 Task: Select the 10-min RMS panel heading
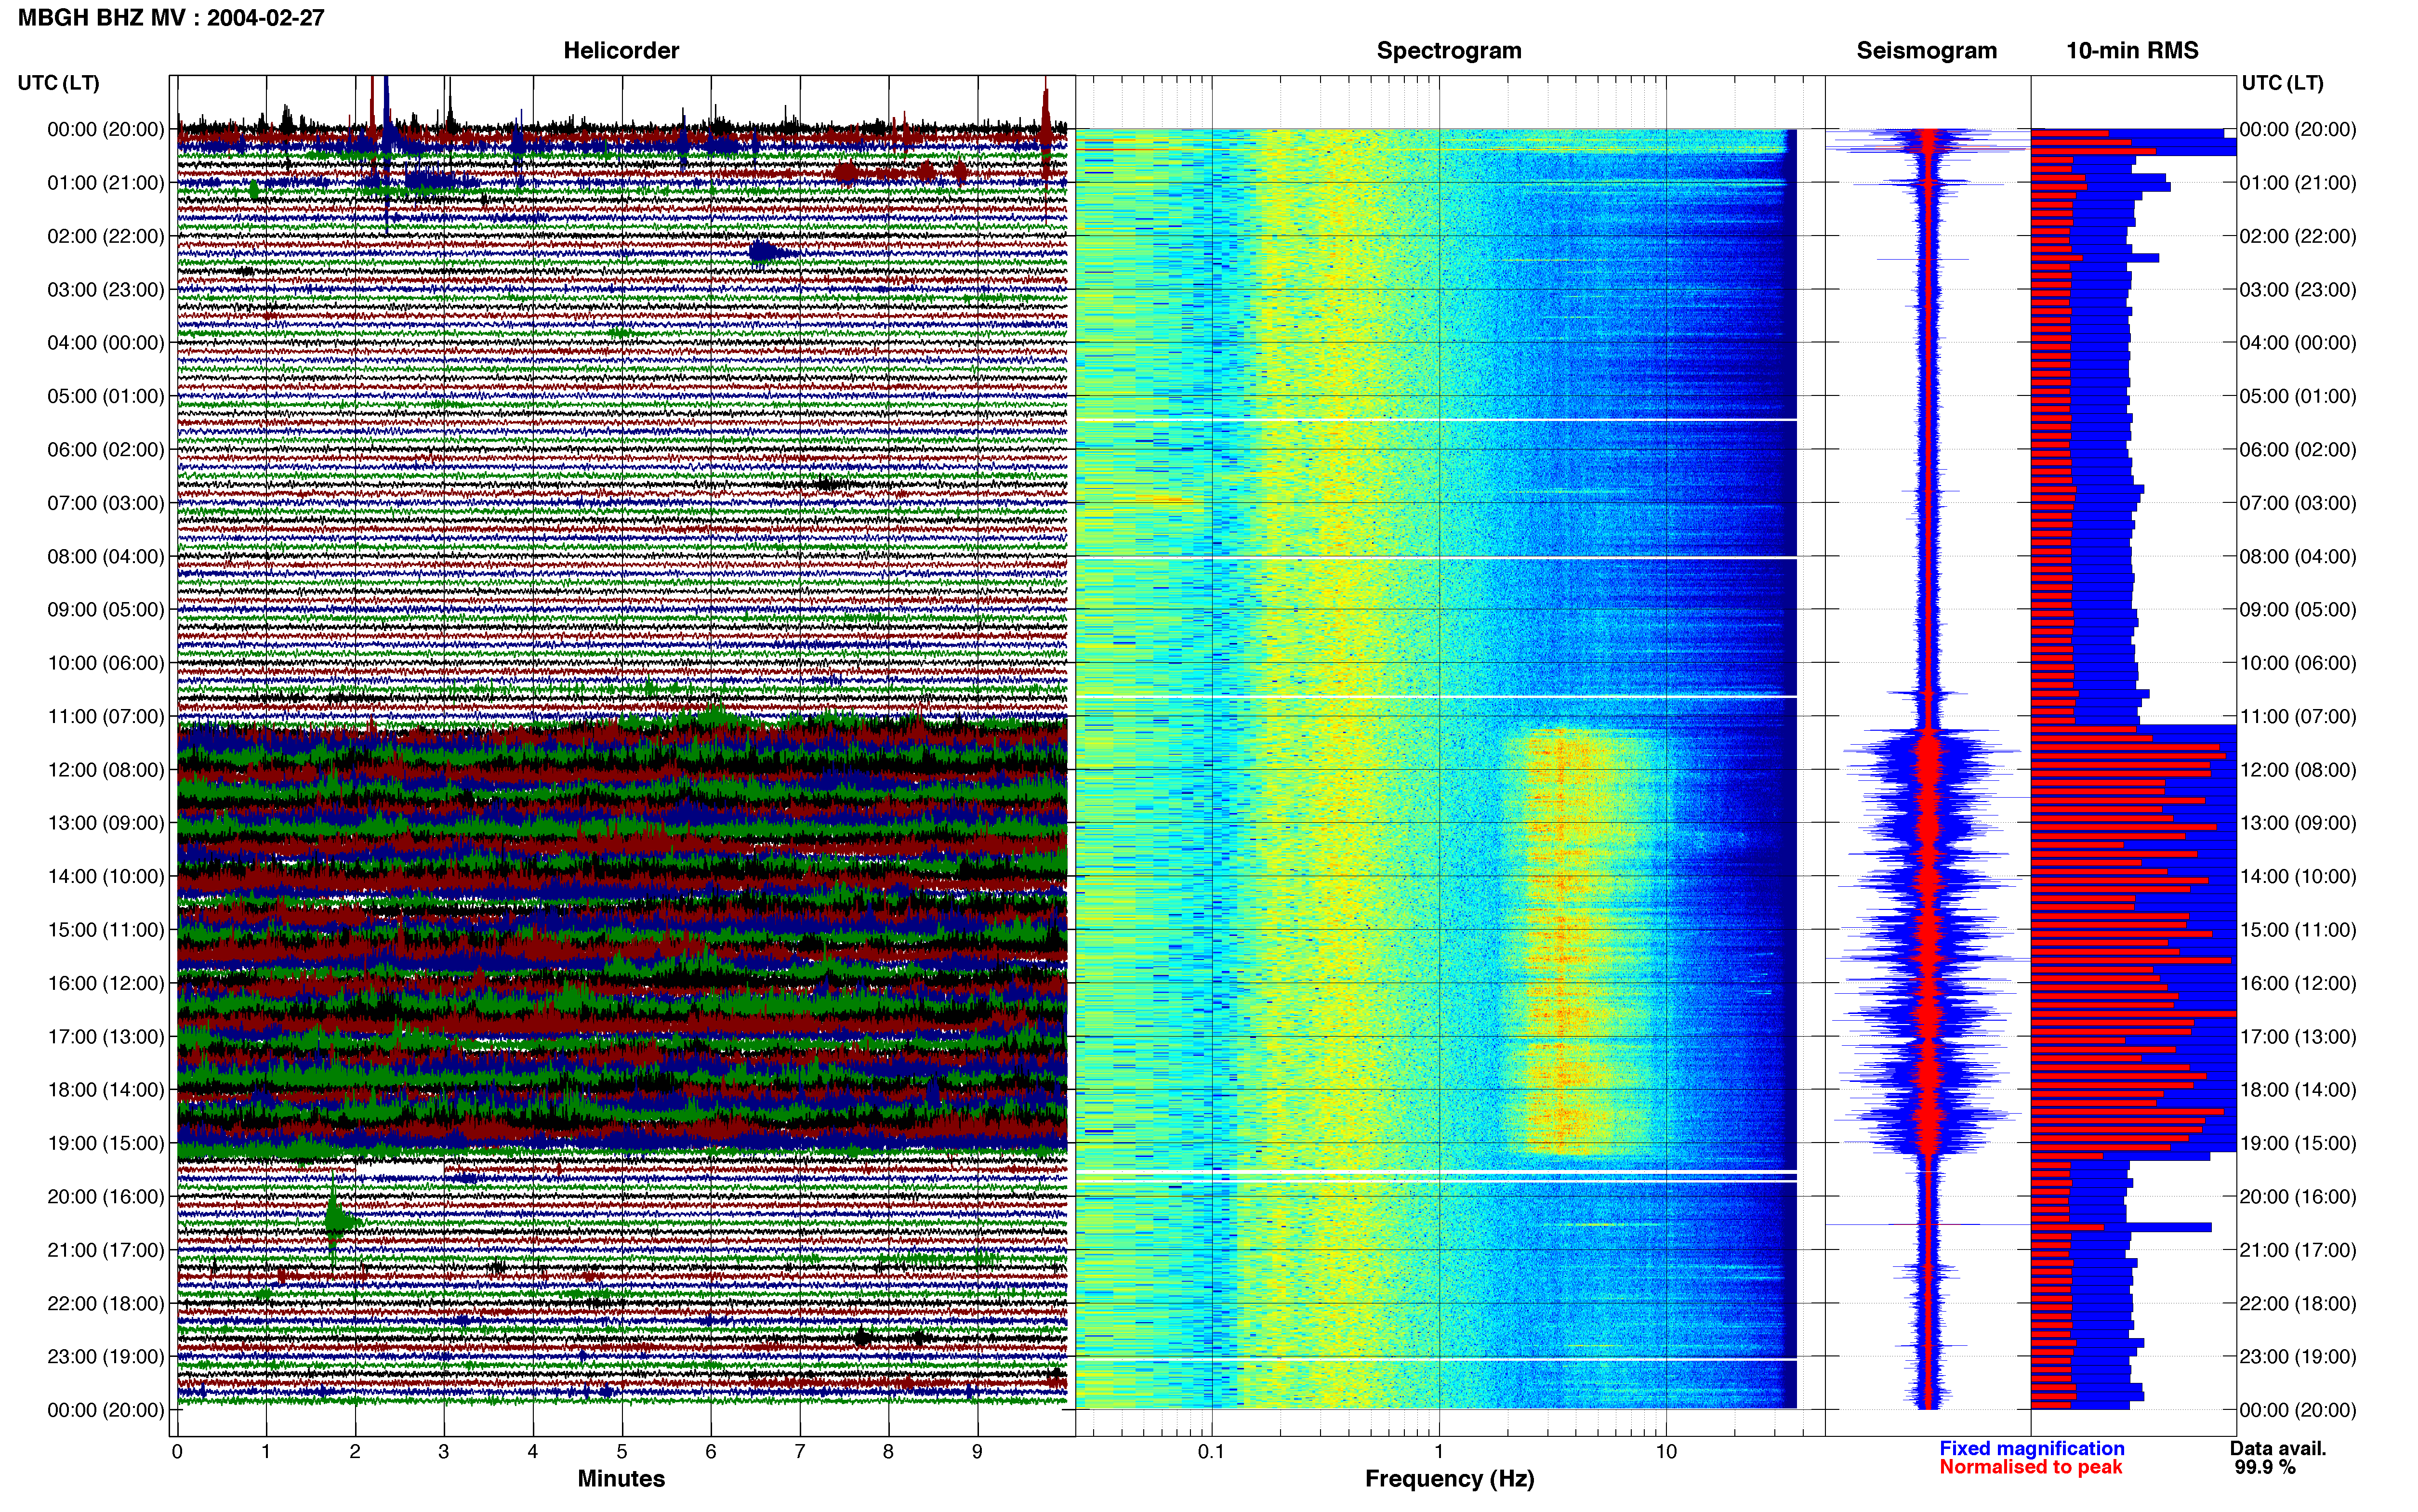click(2133, 50)
